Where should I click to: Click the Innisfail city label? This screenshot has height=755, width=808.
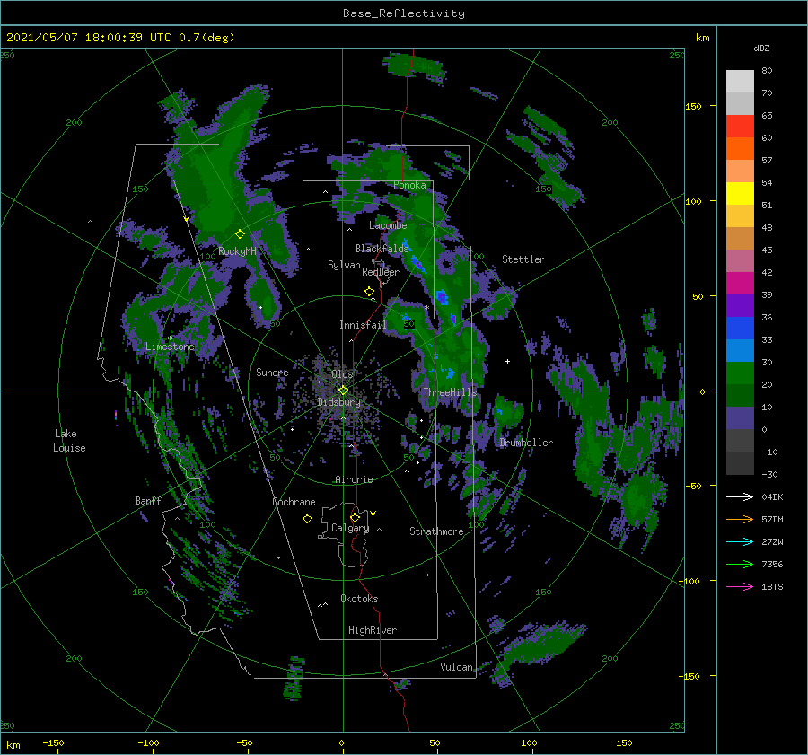coord(363,325)
